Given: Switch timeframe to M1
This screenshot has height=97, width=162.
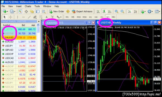Looking at the screenshot, I should coord(67,17).
